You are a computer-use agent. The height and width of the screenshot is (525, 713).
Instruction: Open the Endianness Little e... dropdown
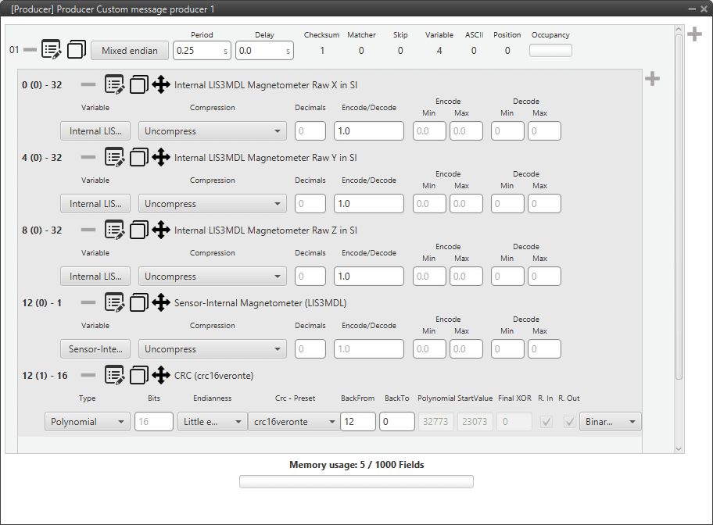[212, 422]
